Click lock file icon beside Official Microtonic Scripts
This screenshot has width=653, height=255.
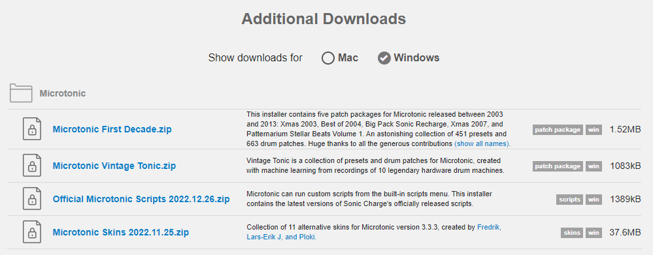pos(31,199)
